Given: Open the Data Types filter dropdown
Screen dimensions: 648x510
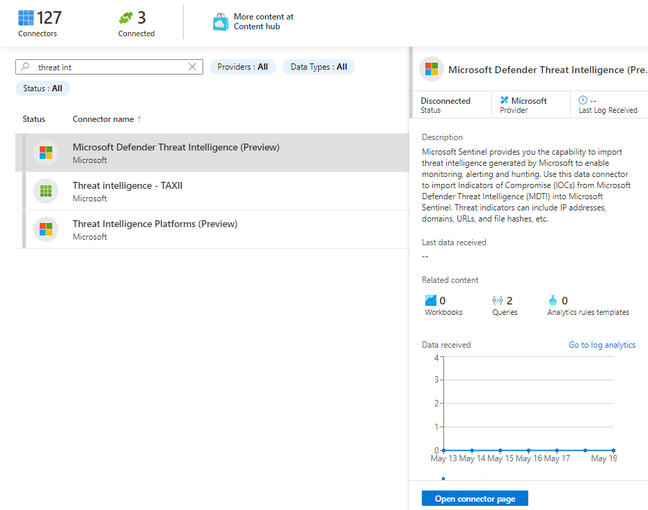Looking at the screenshot, I should pyautogui.click(x=318, y=67).
